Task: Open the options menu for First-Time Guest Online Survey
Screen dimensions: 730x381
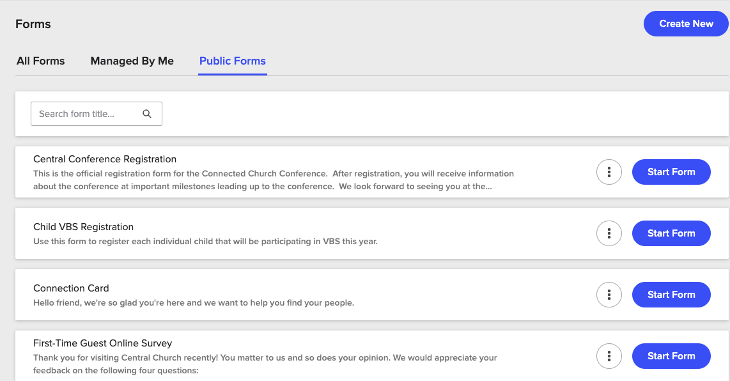Action: 609,355
